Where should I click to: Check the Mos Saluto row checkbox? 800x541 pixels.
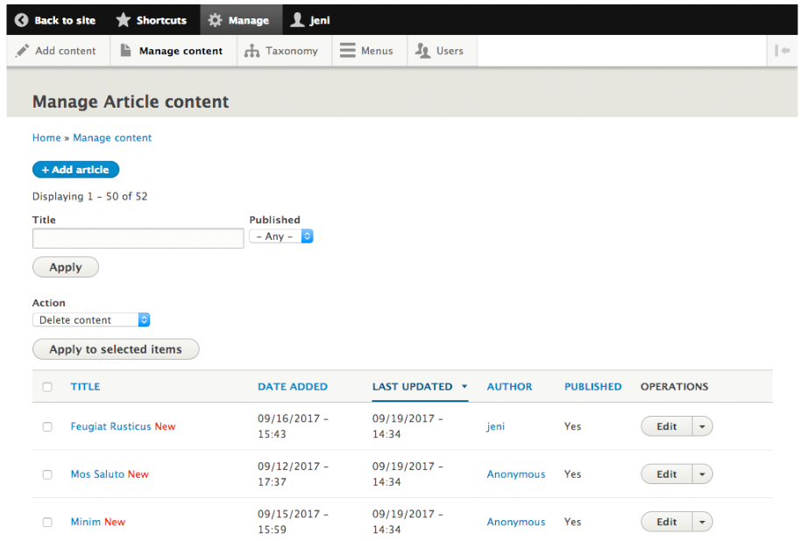click(47, 474)
